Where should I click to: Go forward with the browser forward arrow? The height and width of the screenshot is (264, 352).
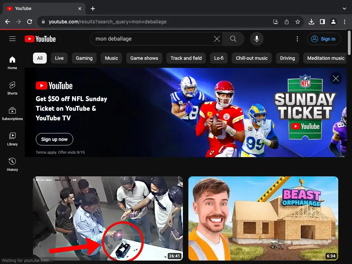click(x=19, y=22)
